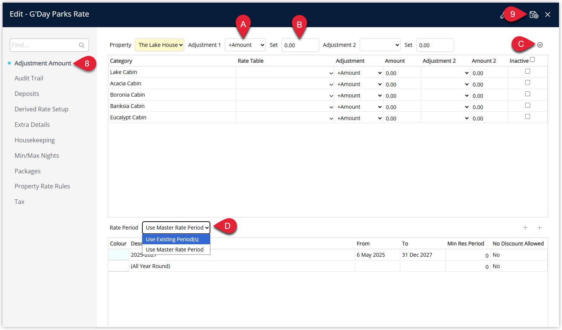
Task: Click Amount field for Lake Cabin
Action: [402, 73]
